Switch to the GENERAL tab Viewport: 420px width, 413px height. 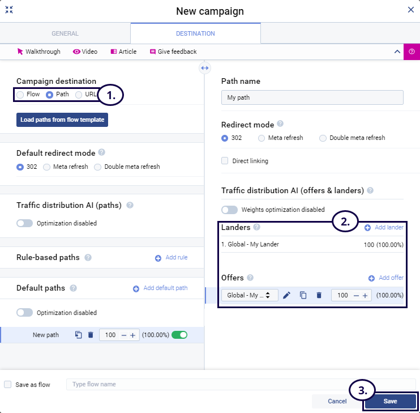click(65, 33)
